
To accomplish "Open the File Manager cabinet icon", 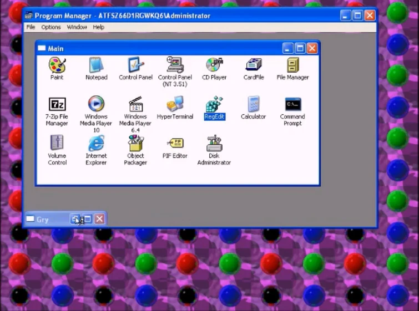I will 293,65.
